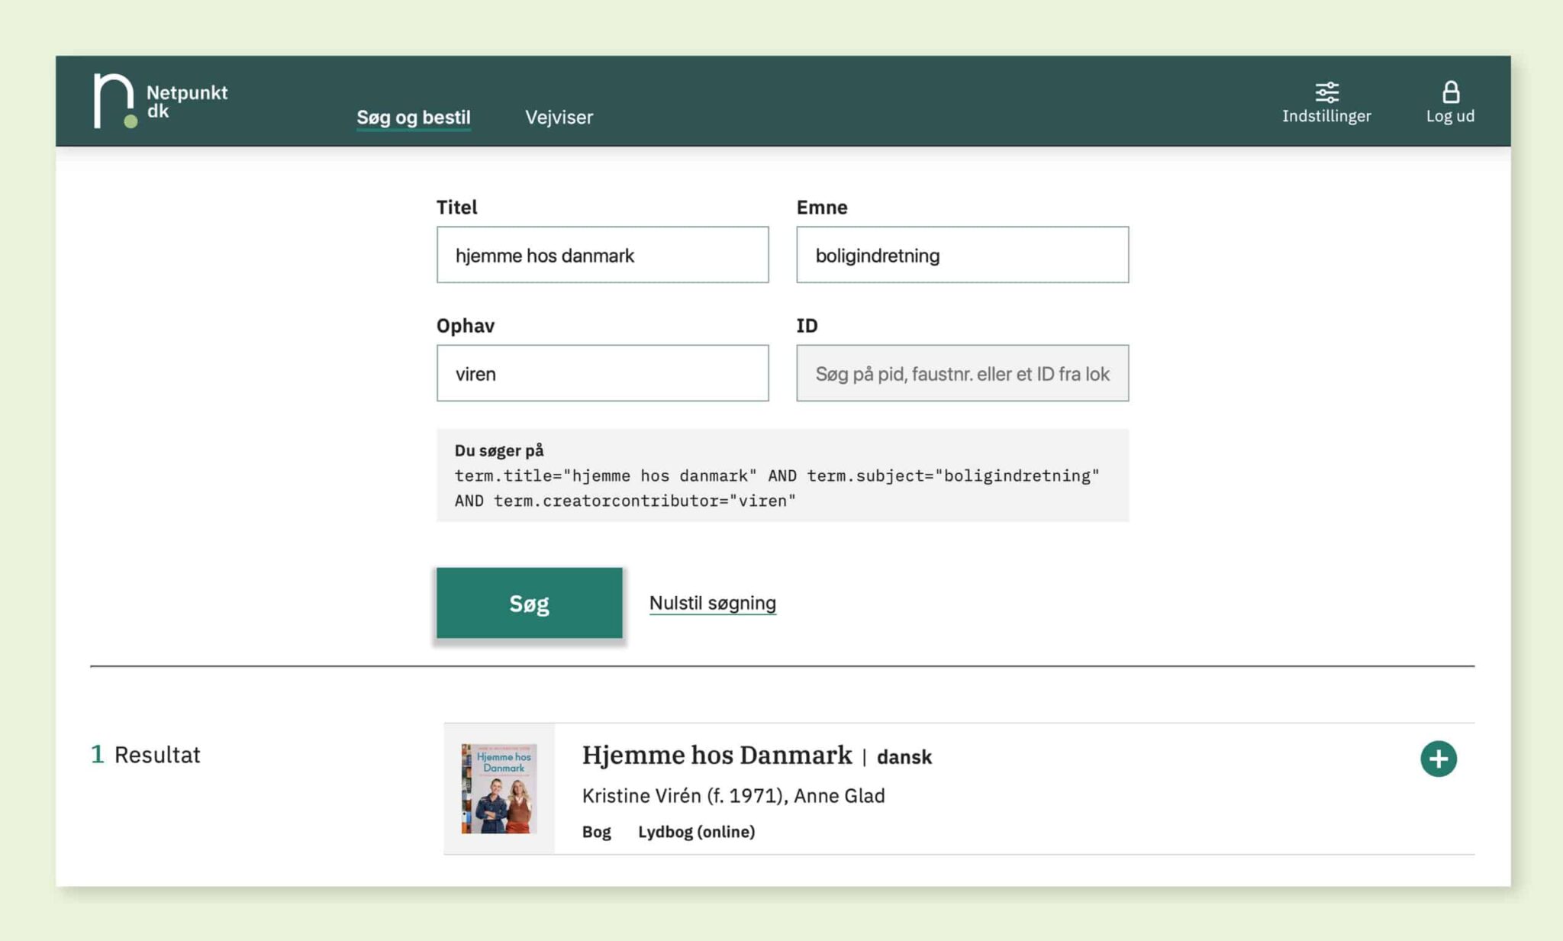Click the 'Du søger på' query text box
The height and width of the screenshot is (941, 1563).
pos(781,476)
